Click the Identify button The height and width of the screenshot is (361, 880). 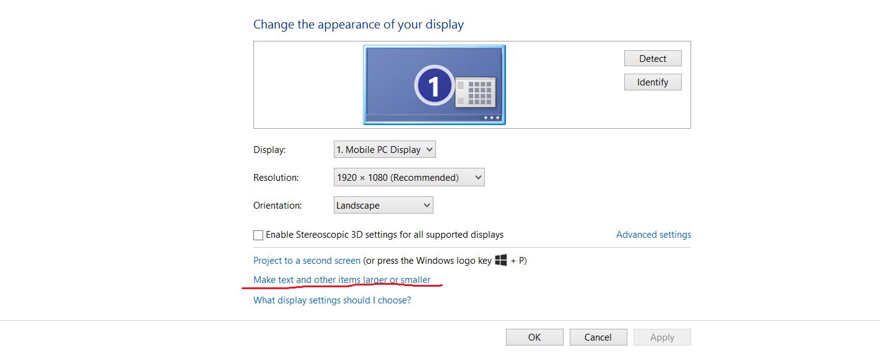653,82
